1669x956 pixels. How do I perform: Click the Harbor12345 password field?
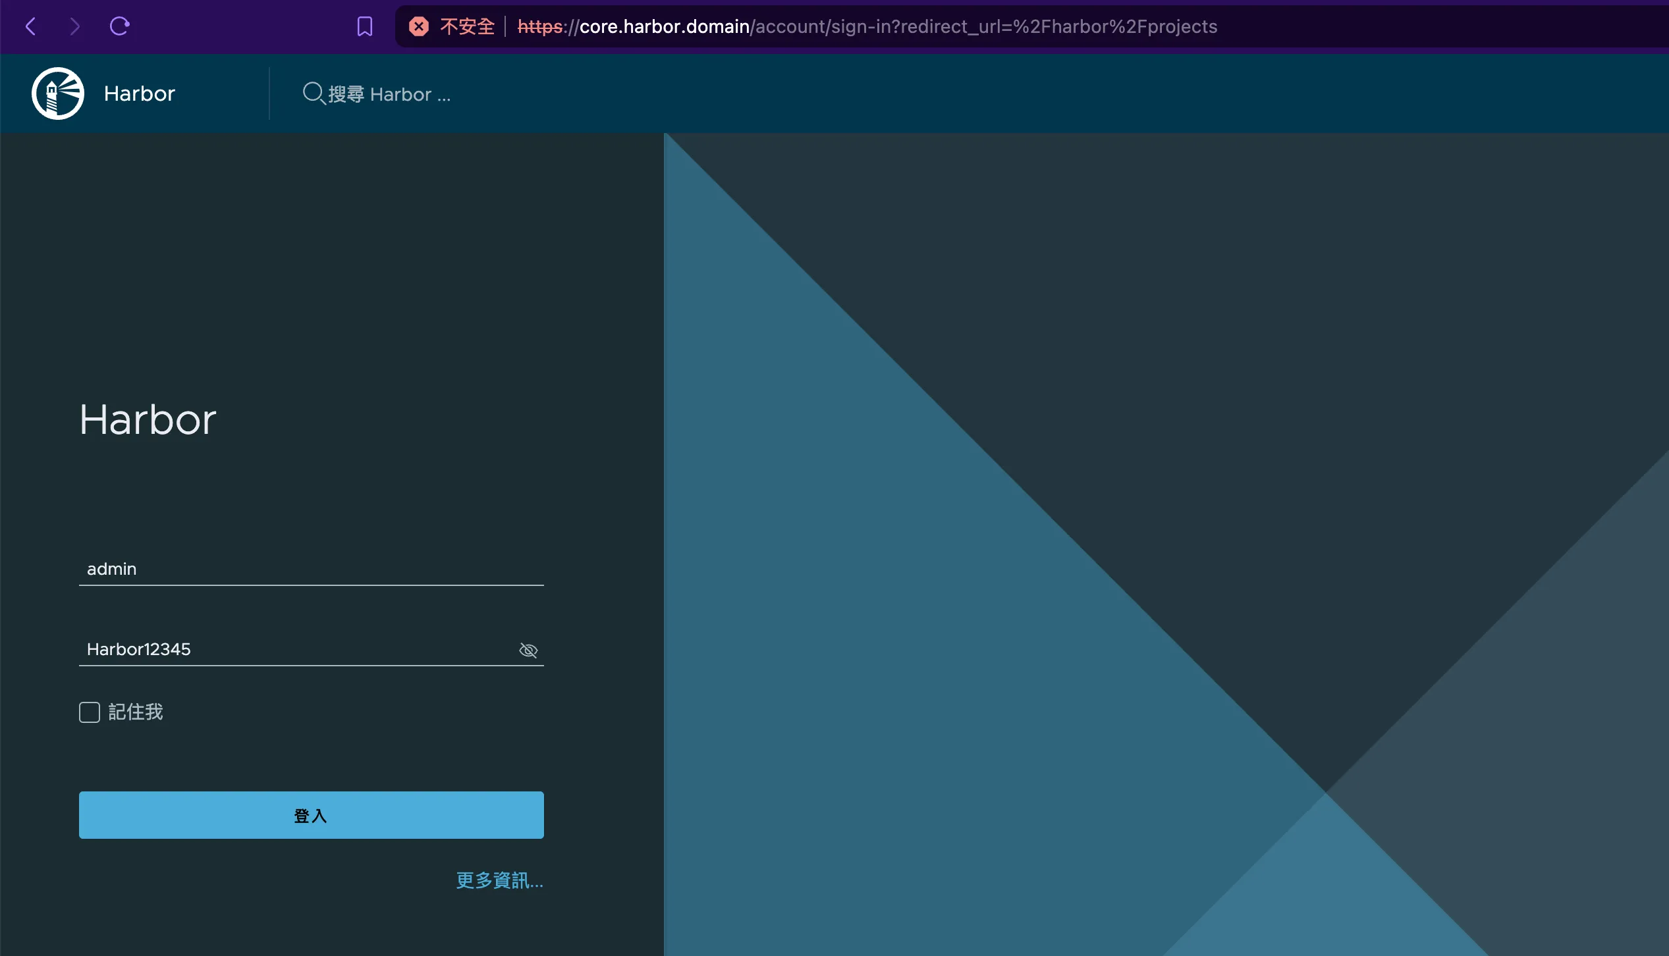(x=296, y=649)
